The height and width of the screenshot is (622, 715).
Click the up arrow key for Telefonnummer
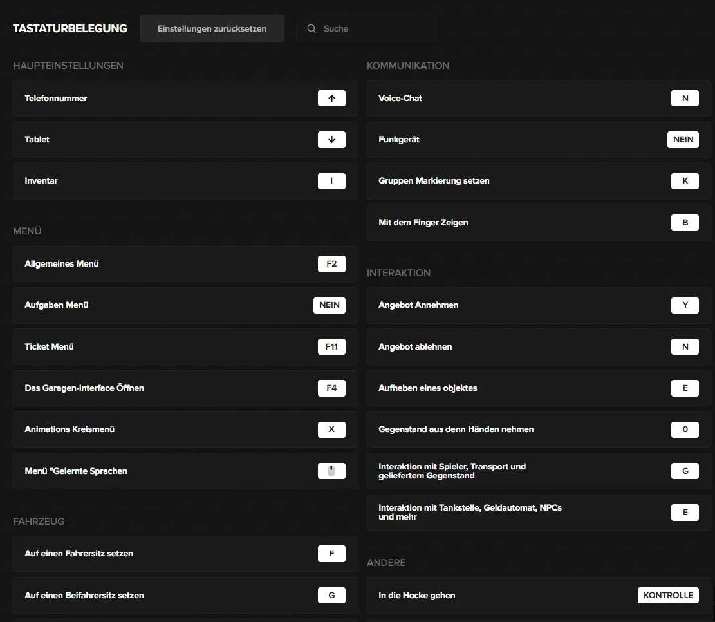(331, 99)
